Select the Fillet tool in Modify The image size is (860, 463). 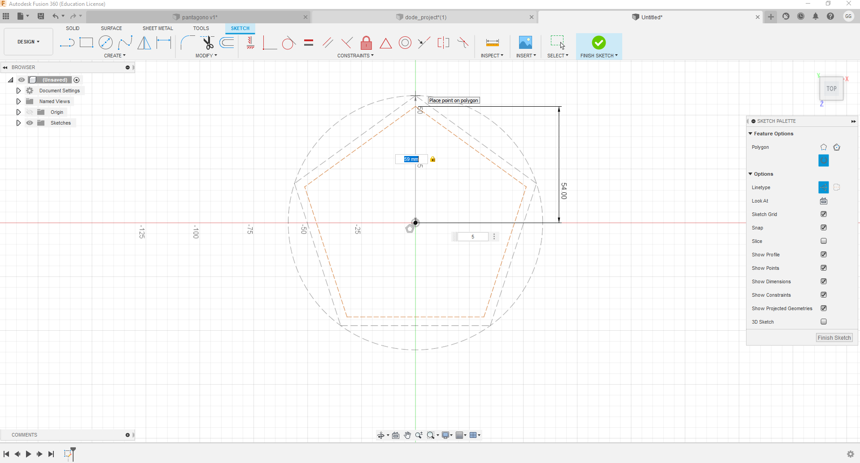click(x=187, y=43)
